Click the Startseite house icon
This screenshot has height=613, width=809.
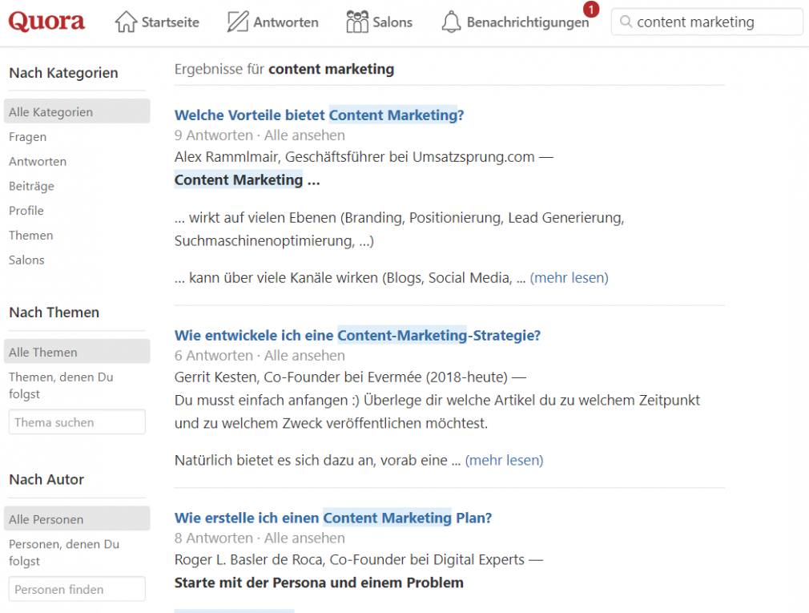pos(126,22)
